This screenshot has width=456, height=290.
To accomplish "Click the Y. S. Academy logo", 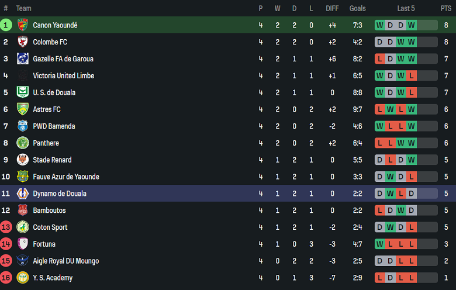I will [x=23, y=278].
